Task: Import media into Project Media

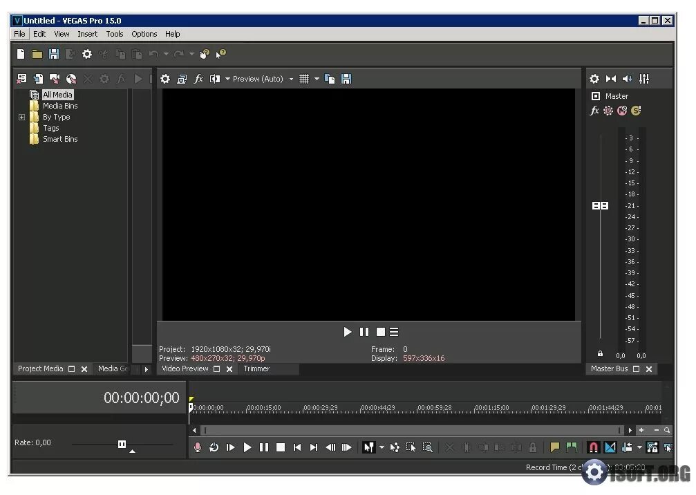Action: 38,79
